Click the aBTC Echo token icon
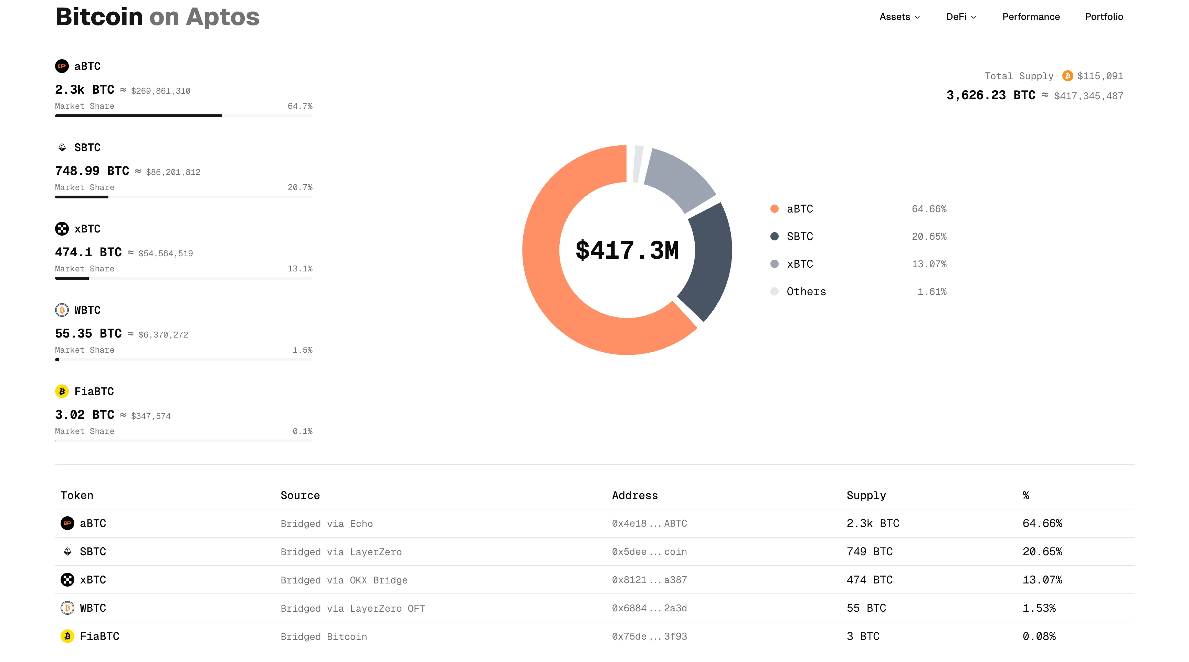The width and height of the screenshot is (1189, 662). (61, 66)
